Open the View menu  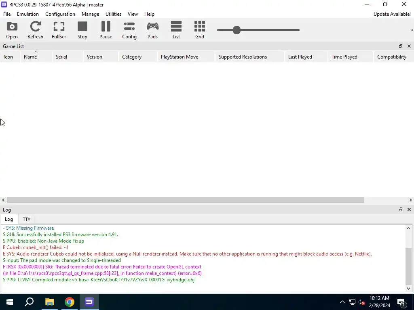133,14
